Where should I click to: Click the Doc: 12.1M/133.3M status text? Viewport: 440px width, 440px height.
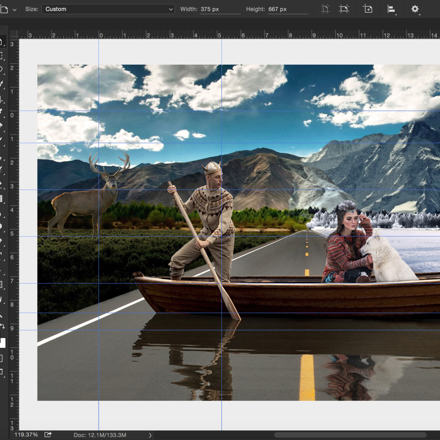(100, 435)
